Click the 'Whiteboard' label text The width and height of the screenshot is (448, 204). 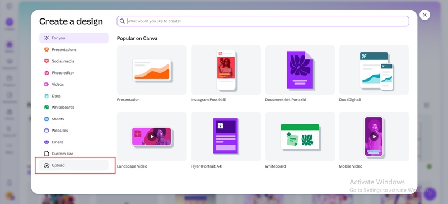point(276,166)
